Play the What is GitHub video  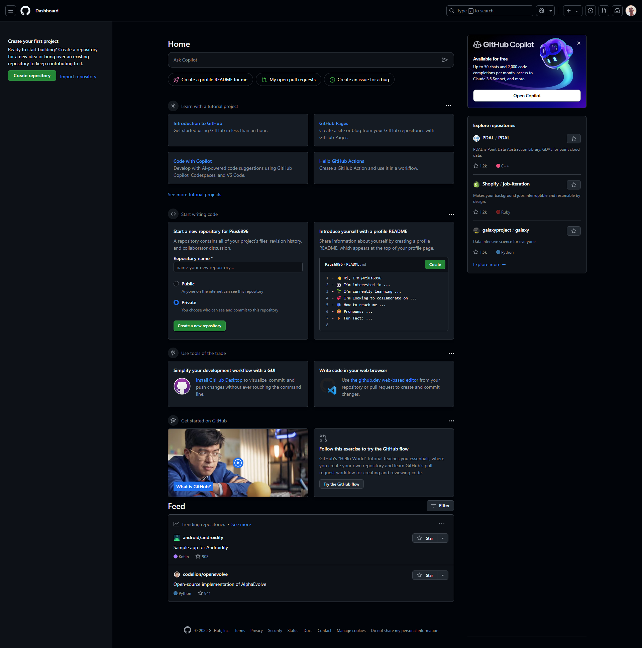point(238,463)
